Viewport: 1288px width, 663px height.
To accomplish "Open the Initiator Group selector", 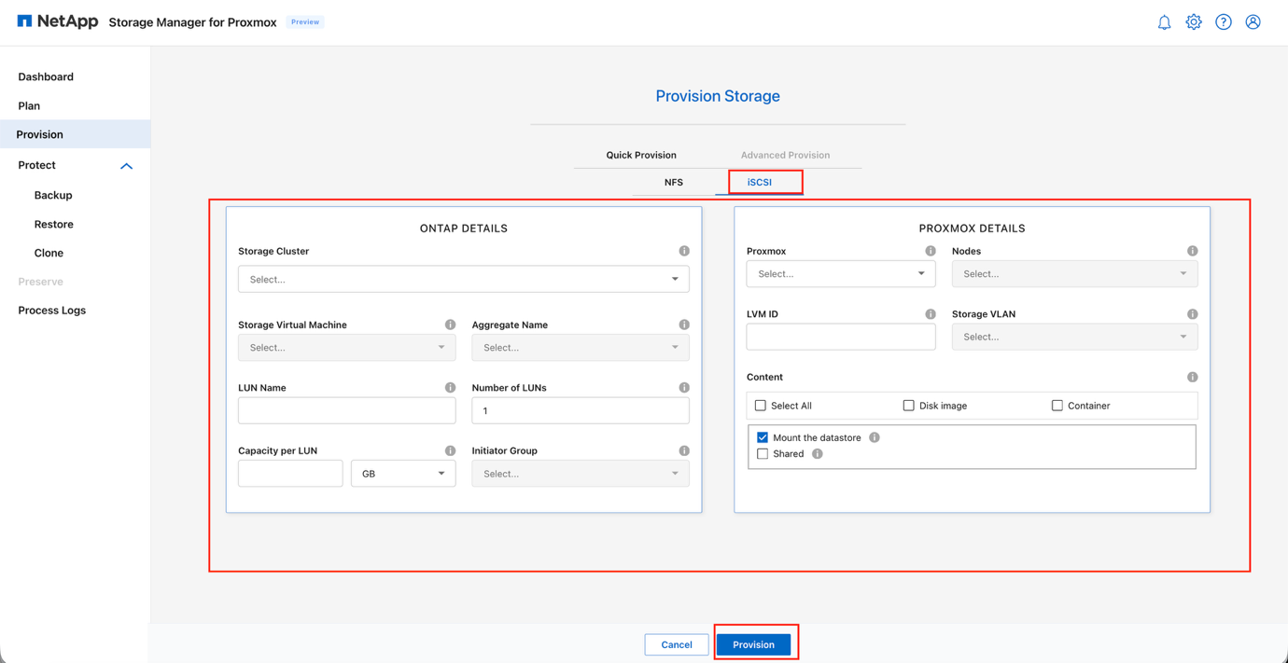I will (x=580, y=473).
